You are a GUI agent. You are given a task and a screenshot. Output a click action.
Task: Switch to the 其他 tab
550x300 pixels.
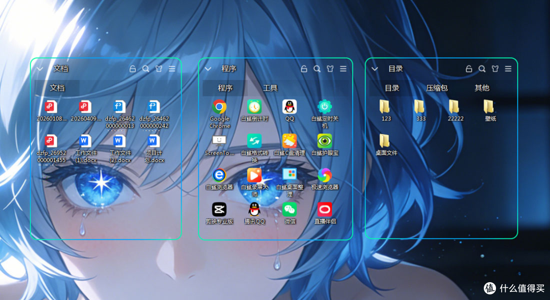pyautogui.click(x=482, y=88)
